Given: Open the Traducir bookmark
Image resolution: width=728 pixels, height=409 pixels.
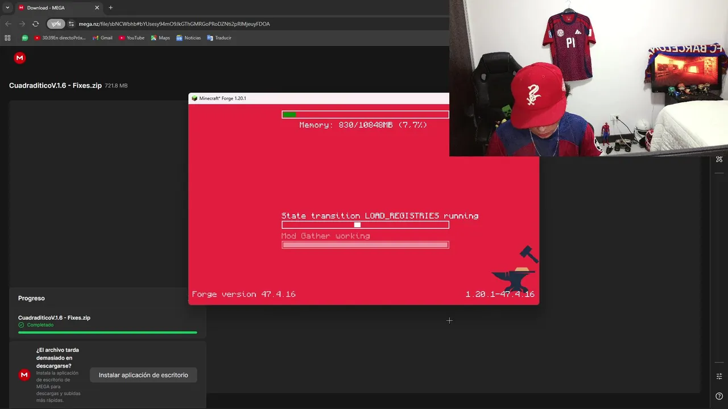Looking at the screenshot, I should (x=219, y=38).
